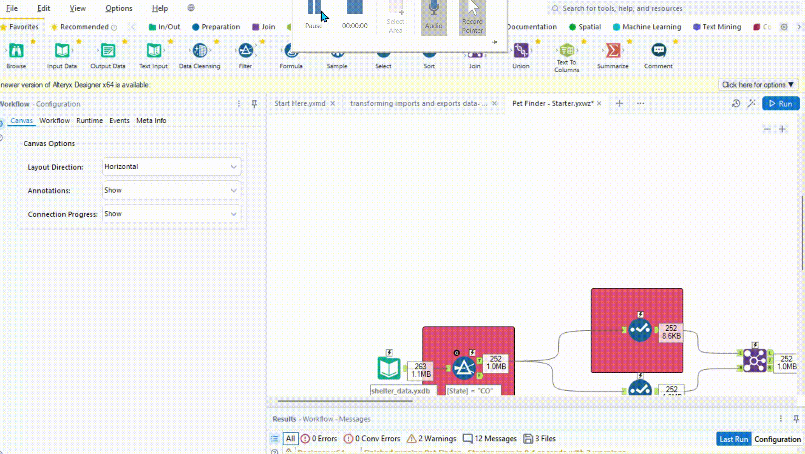Select the Preparation tool category
Viewport: 805px width, 454px height.
(x=216, y=27)
